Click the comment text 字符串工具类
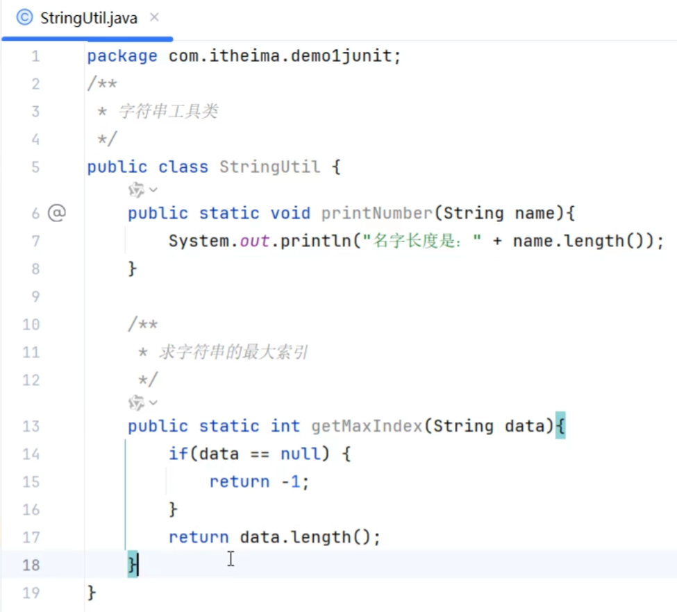Image resolution: width=677 pixels, height=612 pixels. [x=169, y=111]
